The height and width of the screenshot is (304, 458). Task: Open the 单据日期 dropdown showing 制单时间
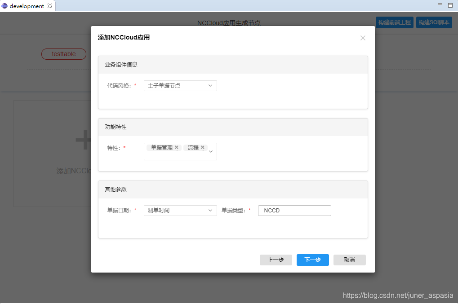[x=180, y=211]
